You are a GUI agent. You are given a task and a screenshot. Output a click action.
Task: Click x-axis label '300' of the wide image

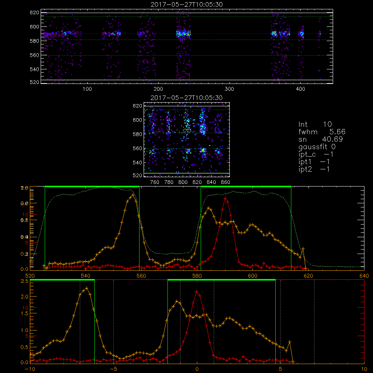pyautogui.click(x=229, y=89)
